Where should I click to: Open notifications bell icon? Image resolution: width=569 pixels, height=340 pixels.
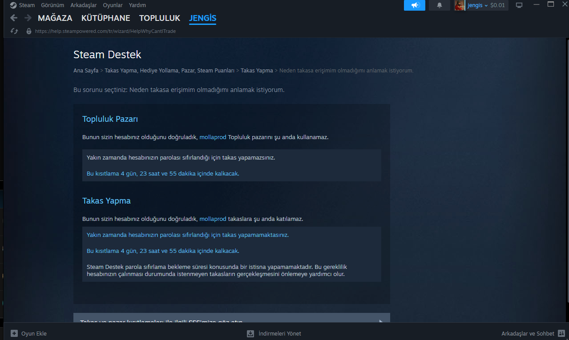click(440, 5)
